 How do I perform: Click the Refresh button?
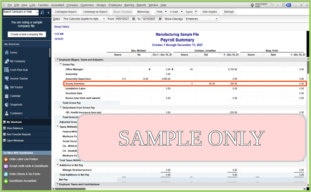(x=229, y=12)
